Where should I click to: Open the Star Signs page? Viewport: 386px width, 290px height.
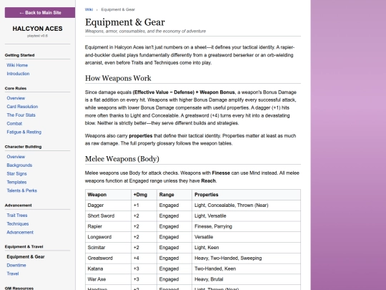pos(16,173)
